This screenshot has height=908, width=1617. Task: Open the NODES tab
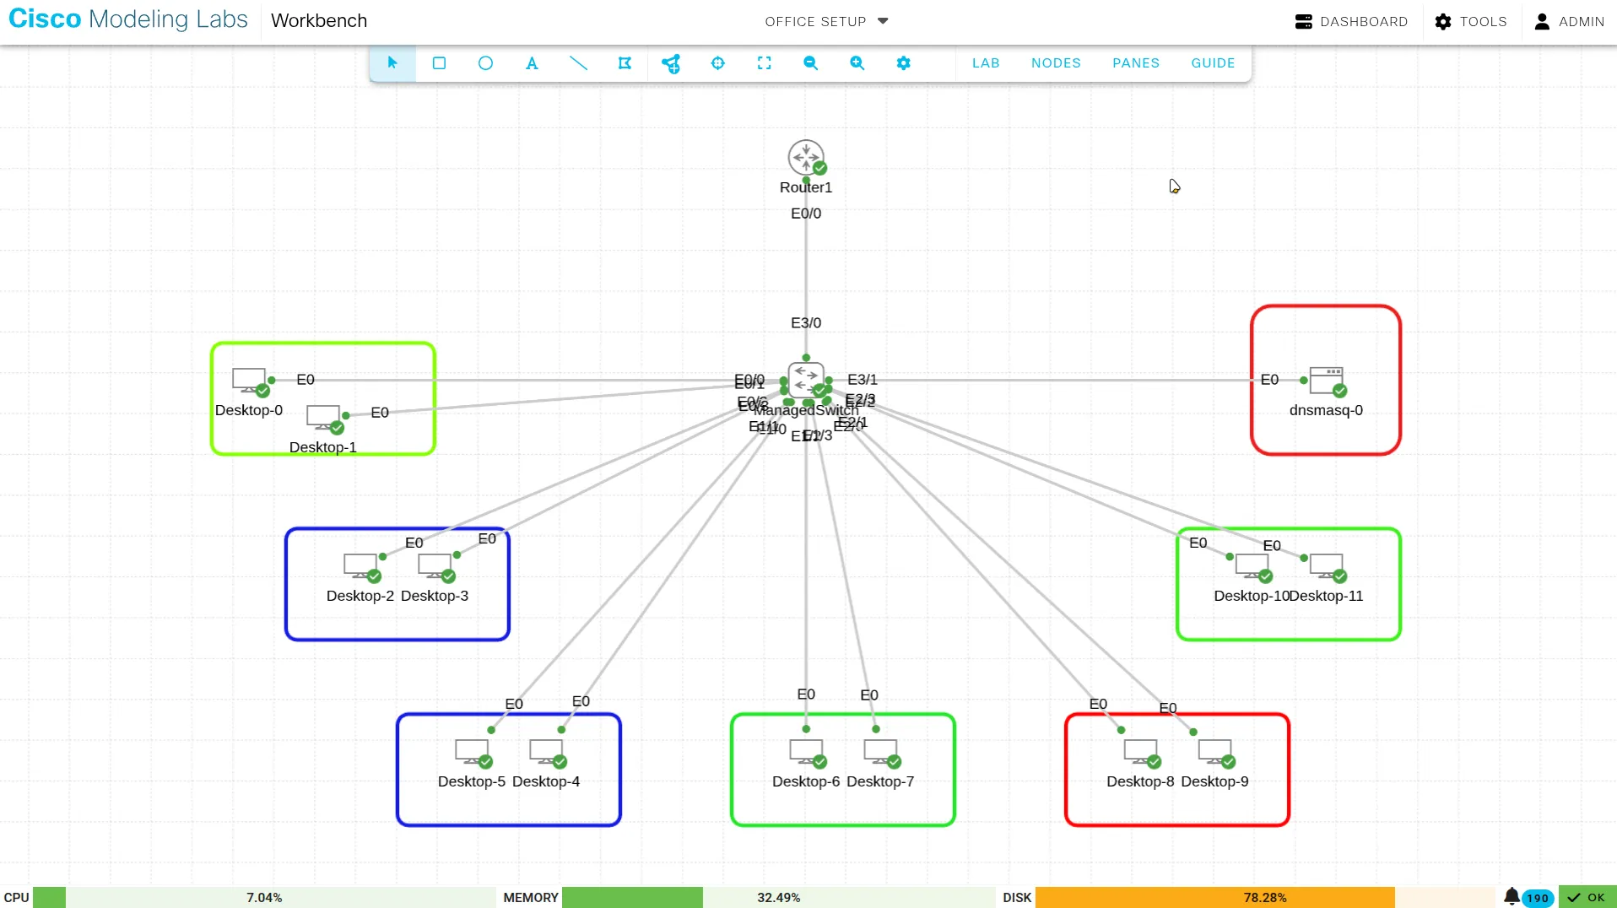click(x=1056, y=63)
